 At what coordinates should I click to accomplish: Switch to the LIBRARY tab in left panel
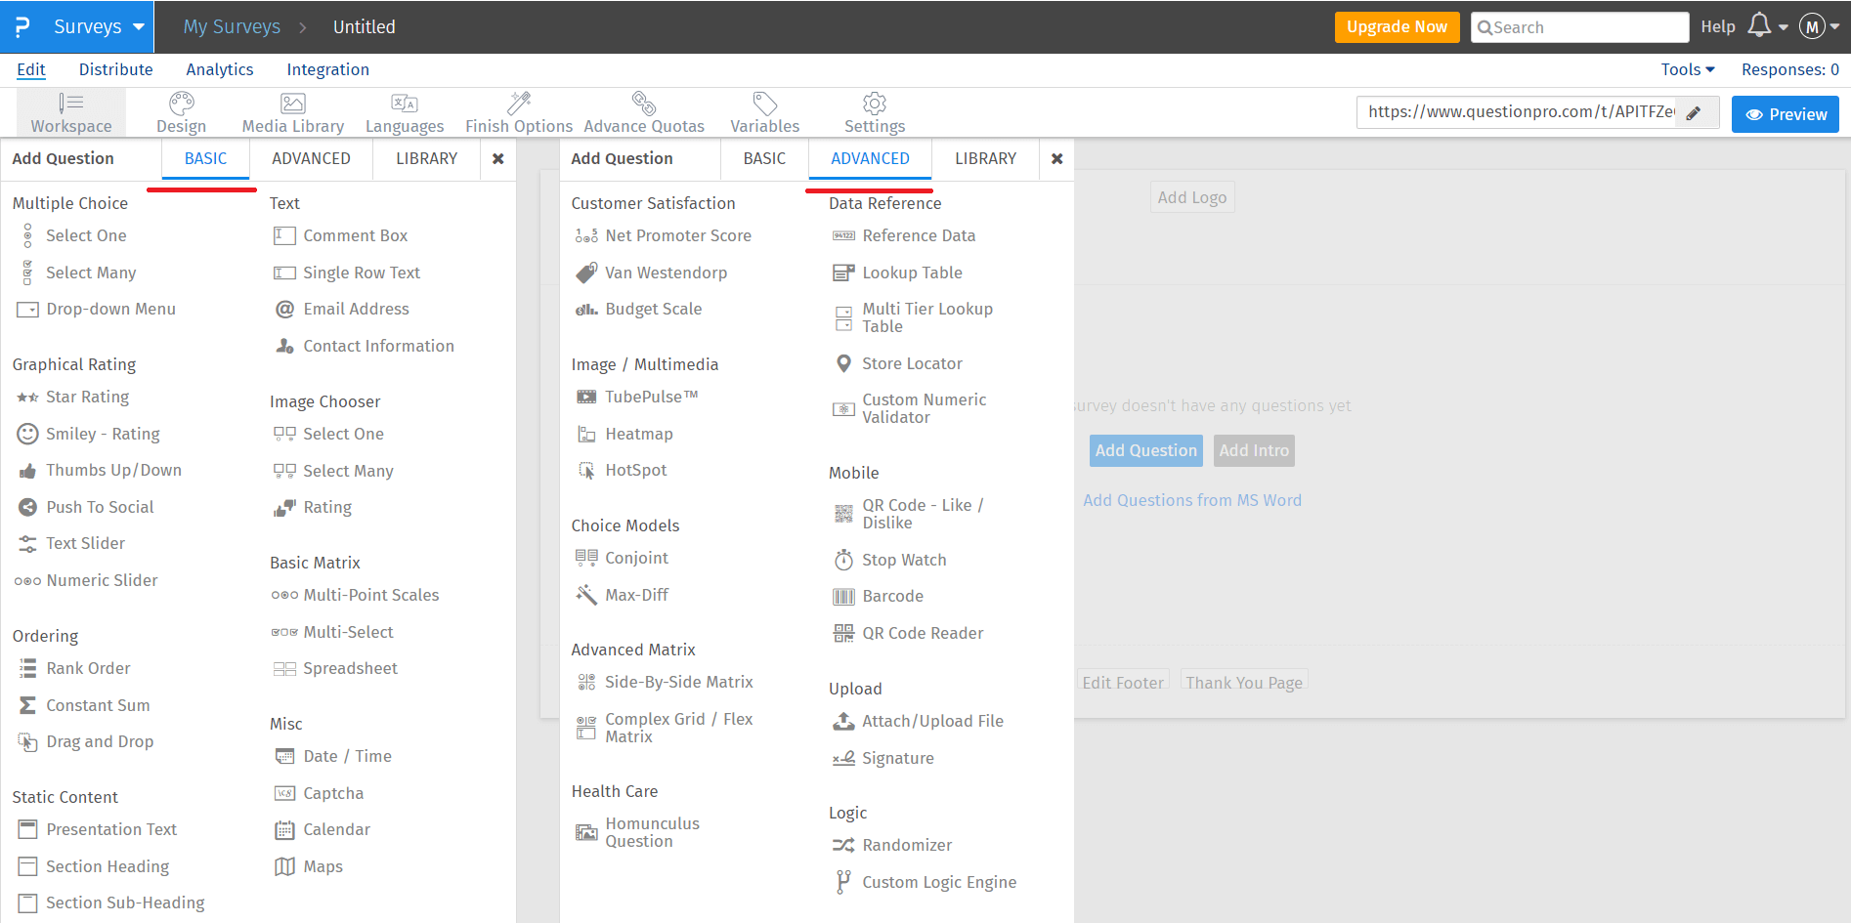(426, 158)
